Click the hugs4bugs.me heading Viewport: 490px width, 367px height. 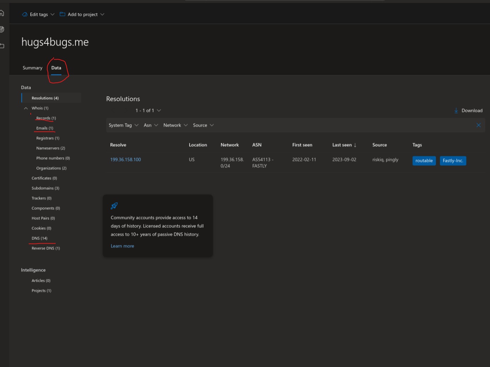click(55, 42)
